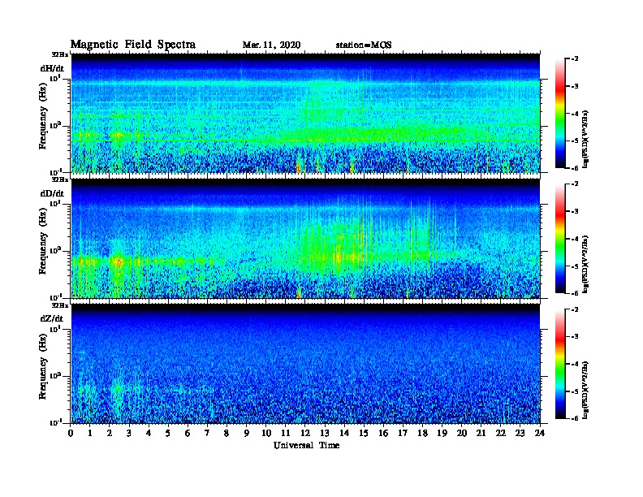Click the 32Hz label atop dH/dt panel
The width and height of the screenshot is (643, 497).
[x=59, y=54]
